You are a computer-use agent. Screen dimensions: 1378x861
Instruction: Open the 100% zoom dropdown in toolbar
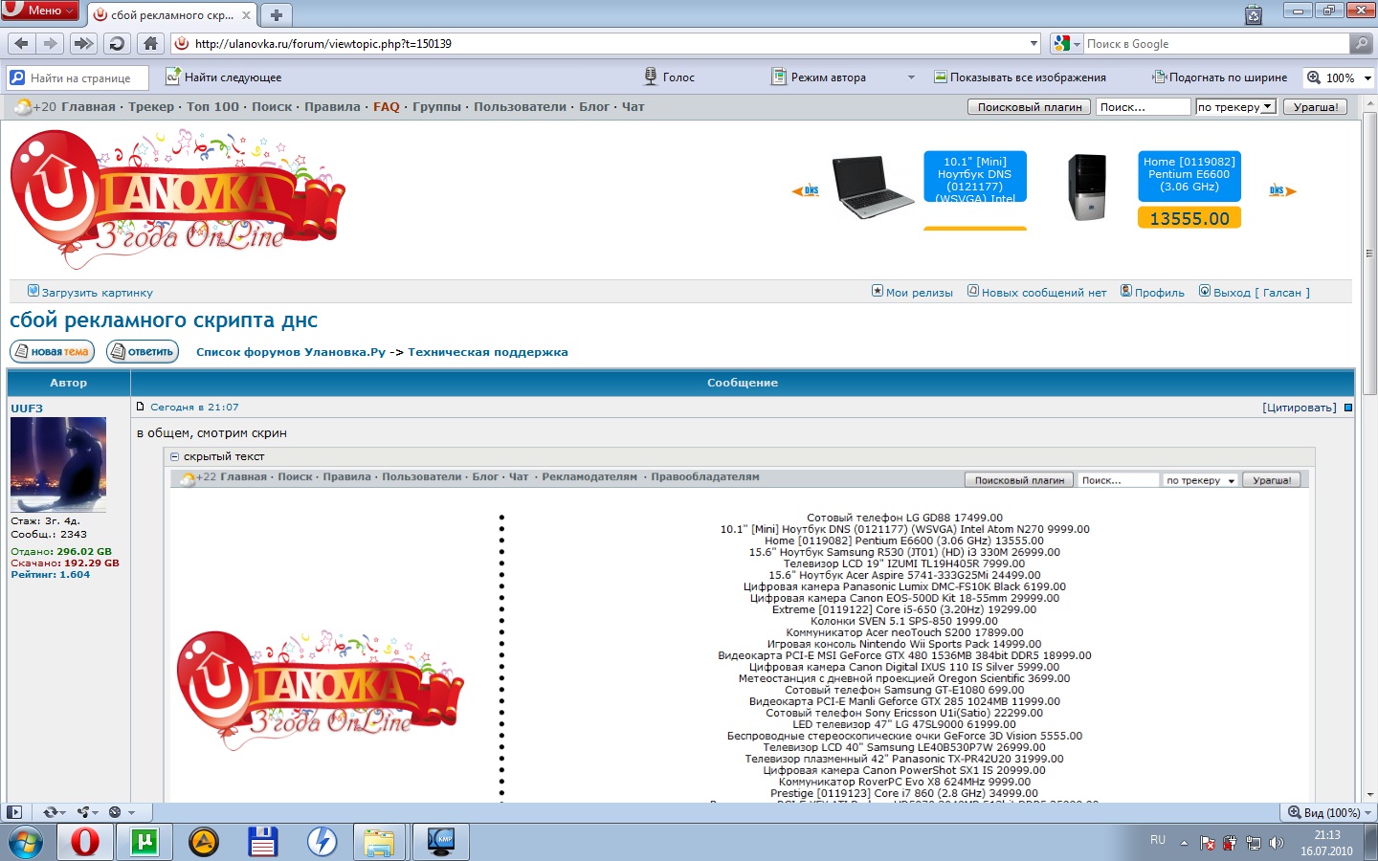coord(1367,77)
